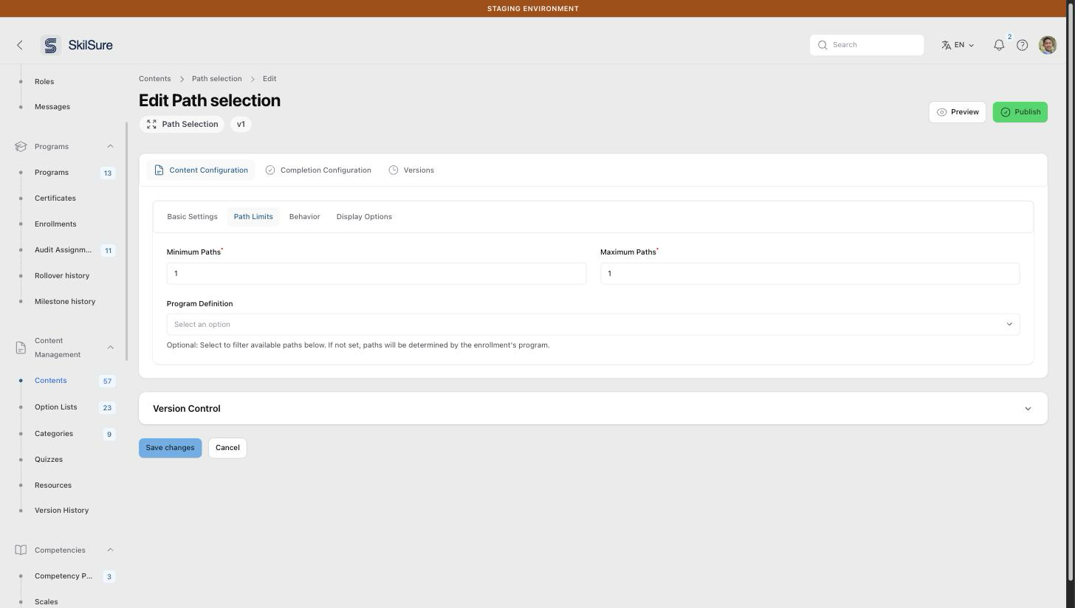Select the Display Options sub-tab
This screenshot has height=608, width=1075.
[364, 216]
